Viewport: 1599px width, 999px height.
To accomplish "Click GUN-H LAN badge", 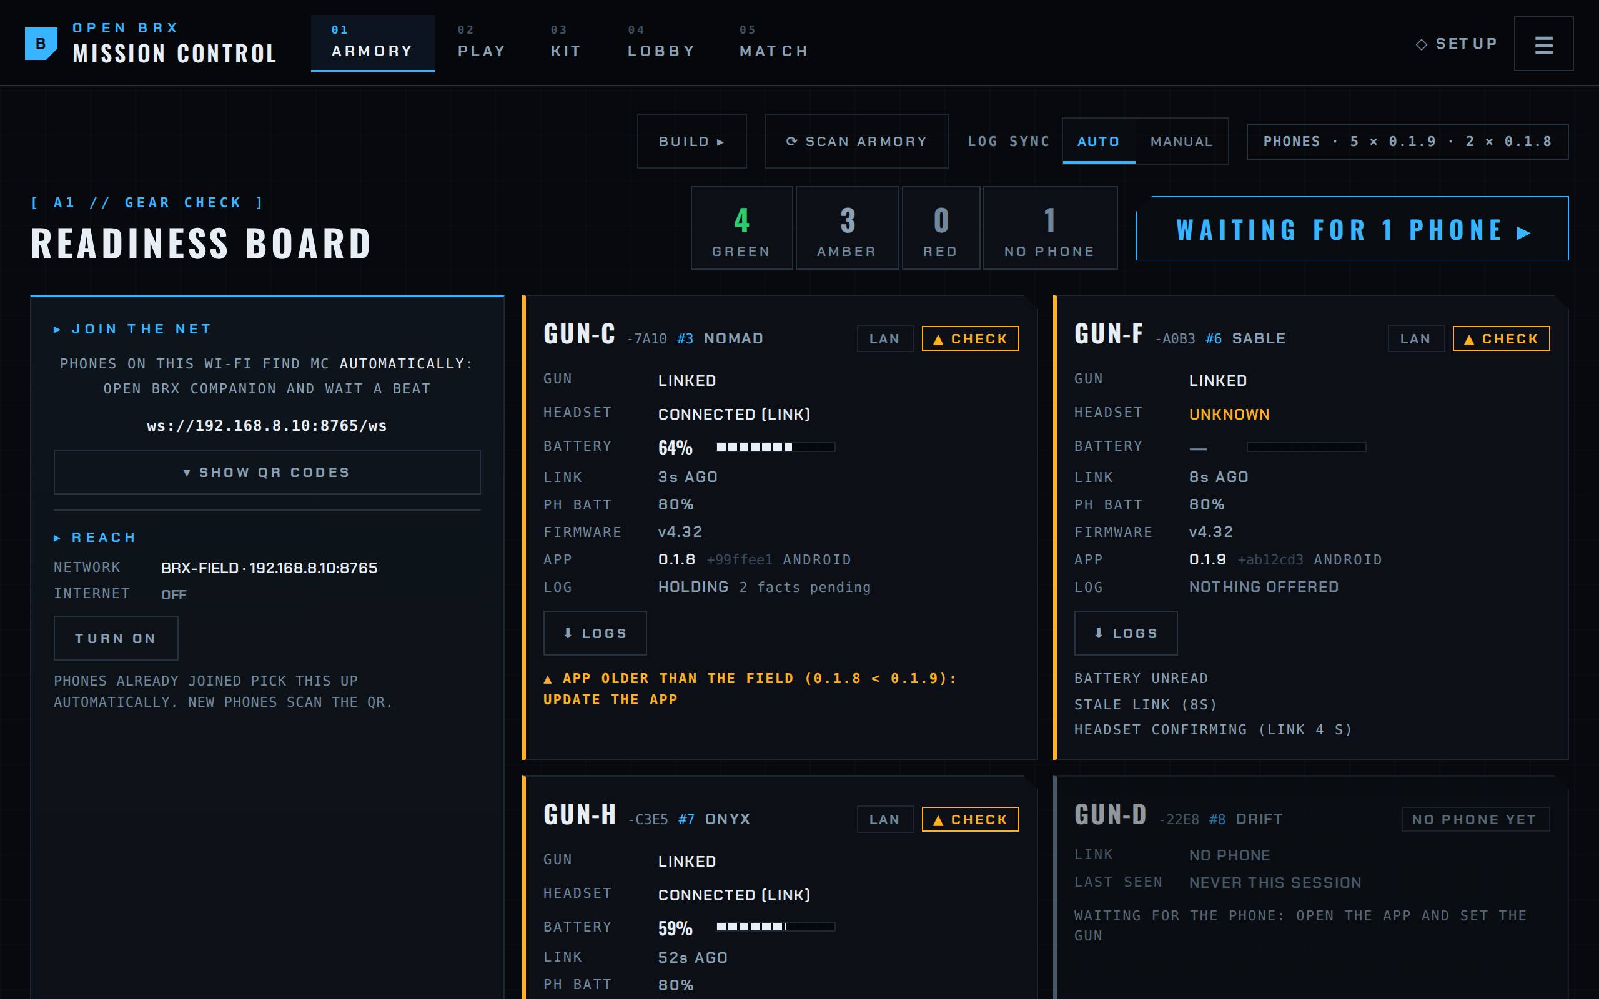I will (884, 819).
